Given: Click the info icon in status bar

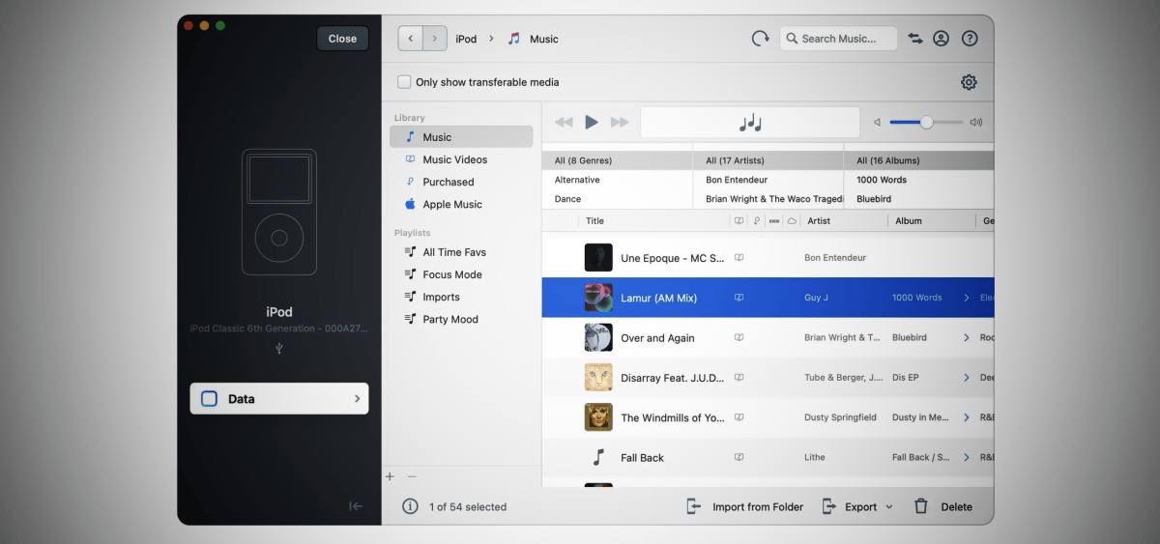Looking at the screenshot, I should pos(410,506).
